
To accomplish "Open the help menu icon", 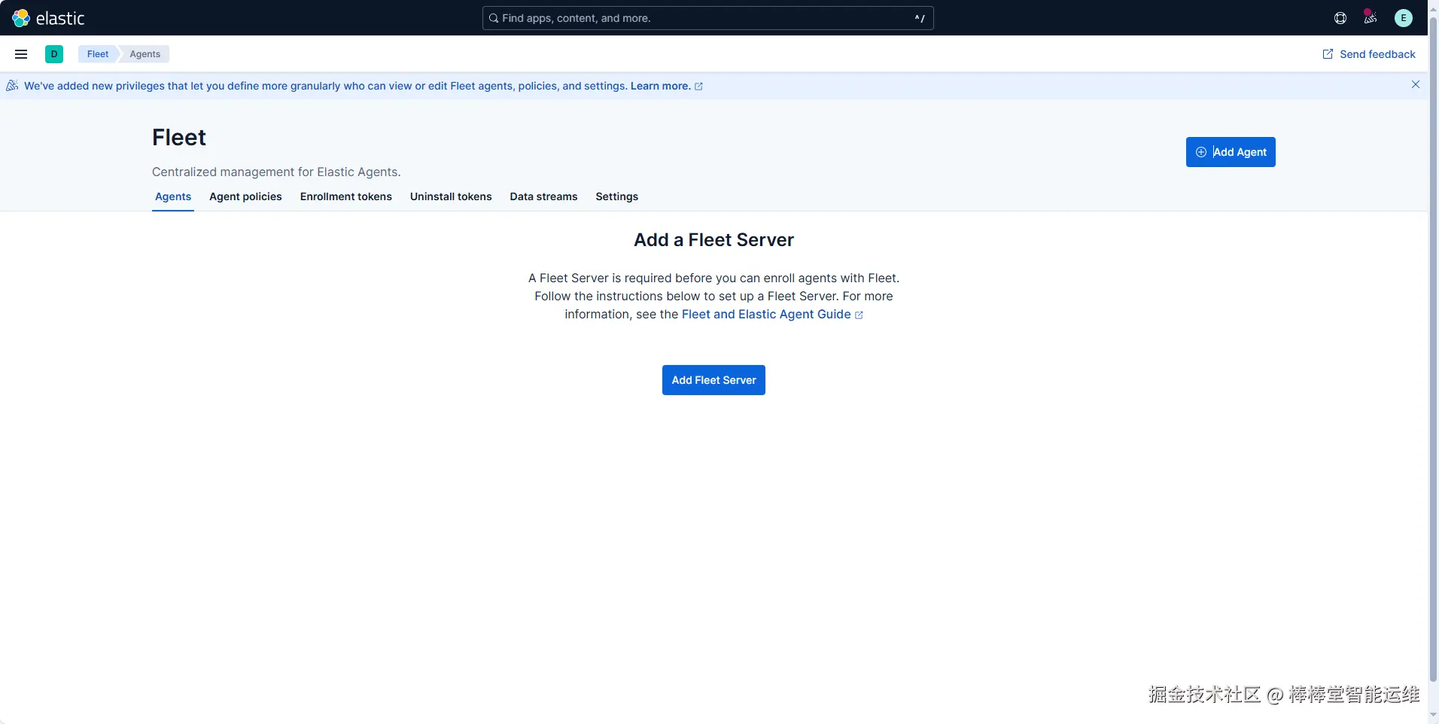I will (1340, 18).
